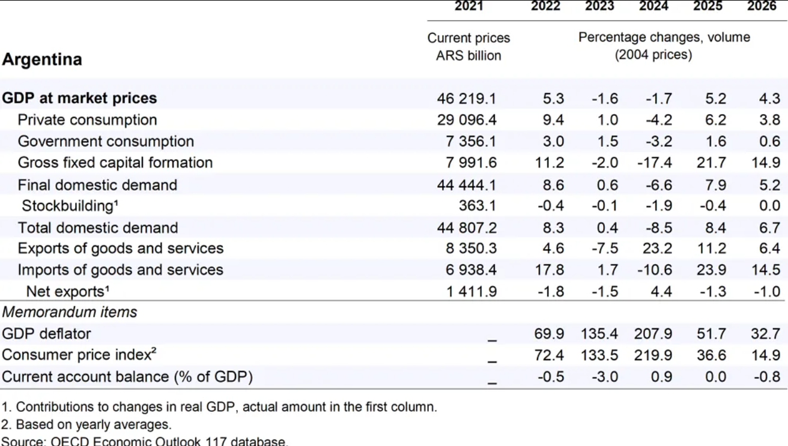Click the 'Stockbuilding' row label
This screenshot has height=446, width=788.
click(x=70, y=206)
